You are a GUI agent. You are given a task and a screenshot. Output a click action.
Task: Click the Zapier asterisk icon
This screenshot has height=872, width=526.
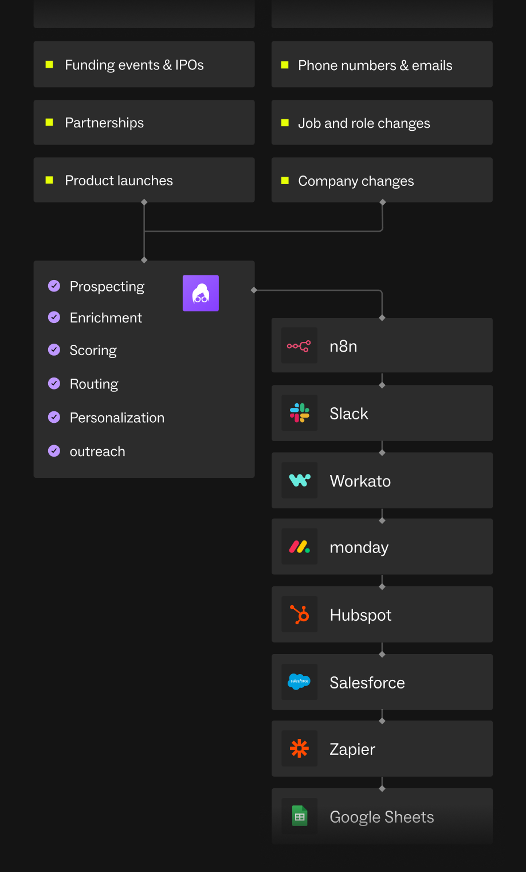pyautogui.click(x=299, y=749)
